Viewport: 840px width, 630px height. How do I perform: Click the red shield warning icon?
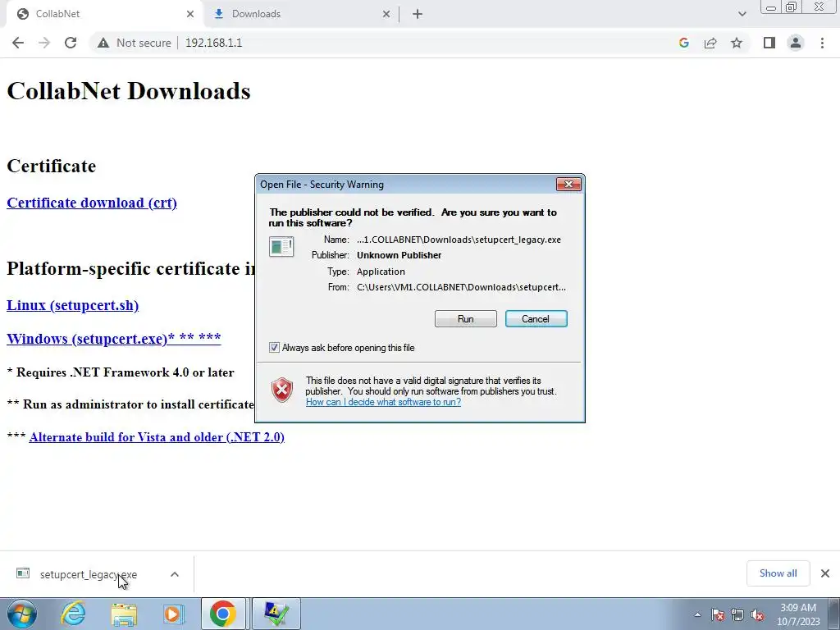[282, 390]
